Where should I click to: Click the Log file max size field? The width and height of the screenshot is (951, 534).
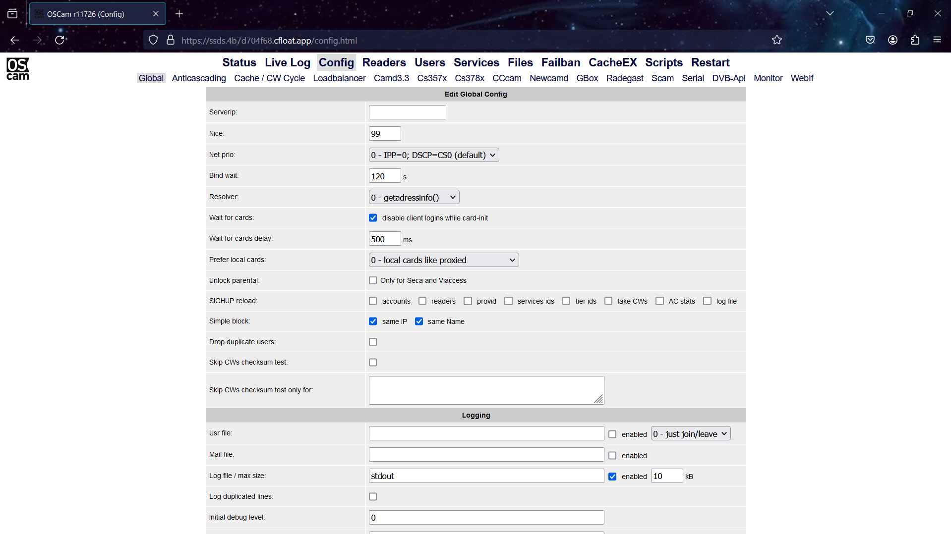(667, 476)
